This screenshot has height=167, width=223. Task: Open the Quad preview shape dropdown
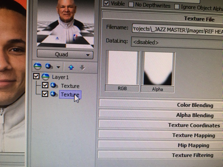65,54
